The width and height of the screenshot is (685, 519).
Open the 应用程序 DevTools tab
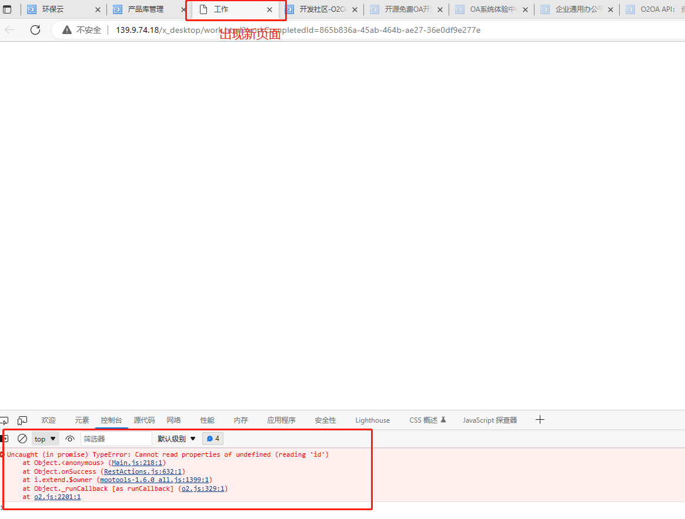point(281,420)
